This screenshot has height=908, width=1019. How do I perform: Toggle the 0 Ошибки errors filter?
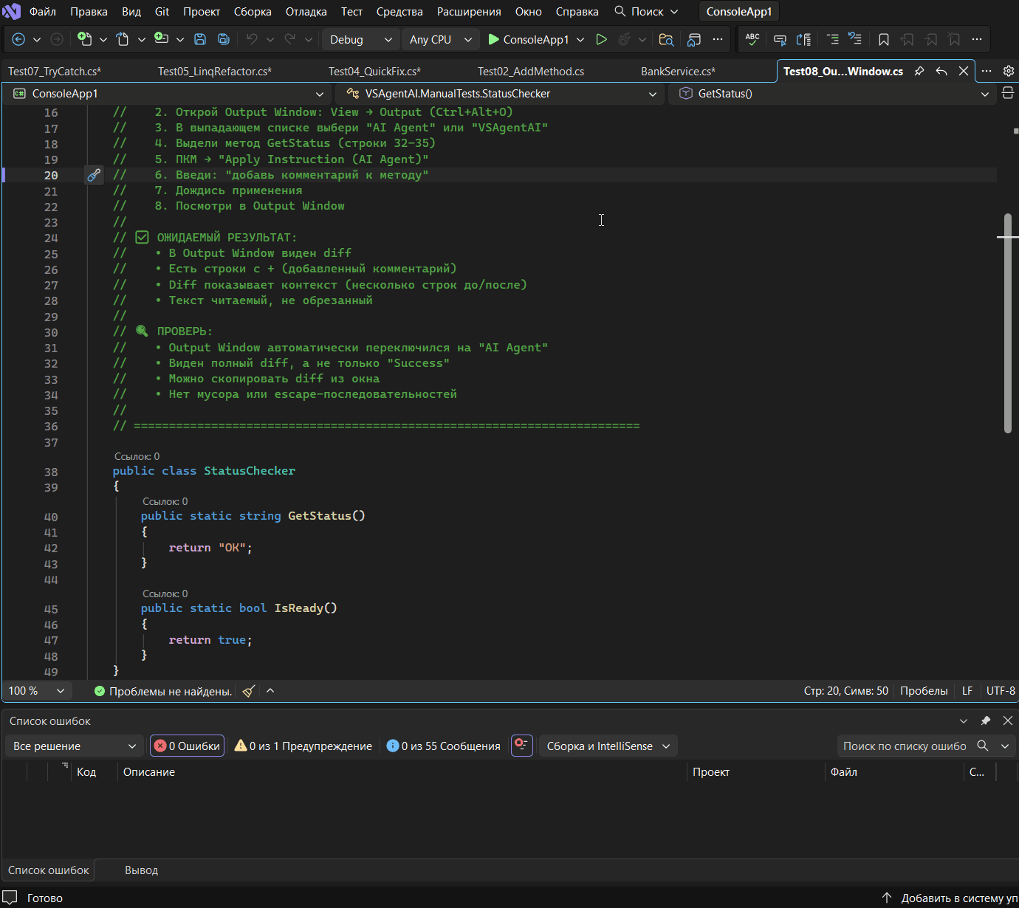coord(187,746)
